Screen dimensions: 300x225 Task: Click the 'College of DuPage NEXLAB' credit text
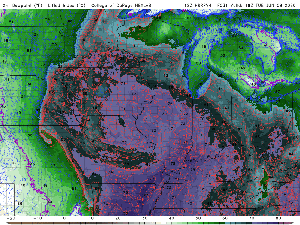point(121,6)
